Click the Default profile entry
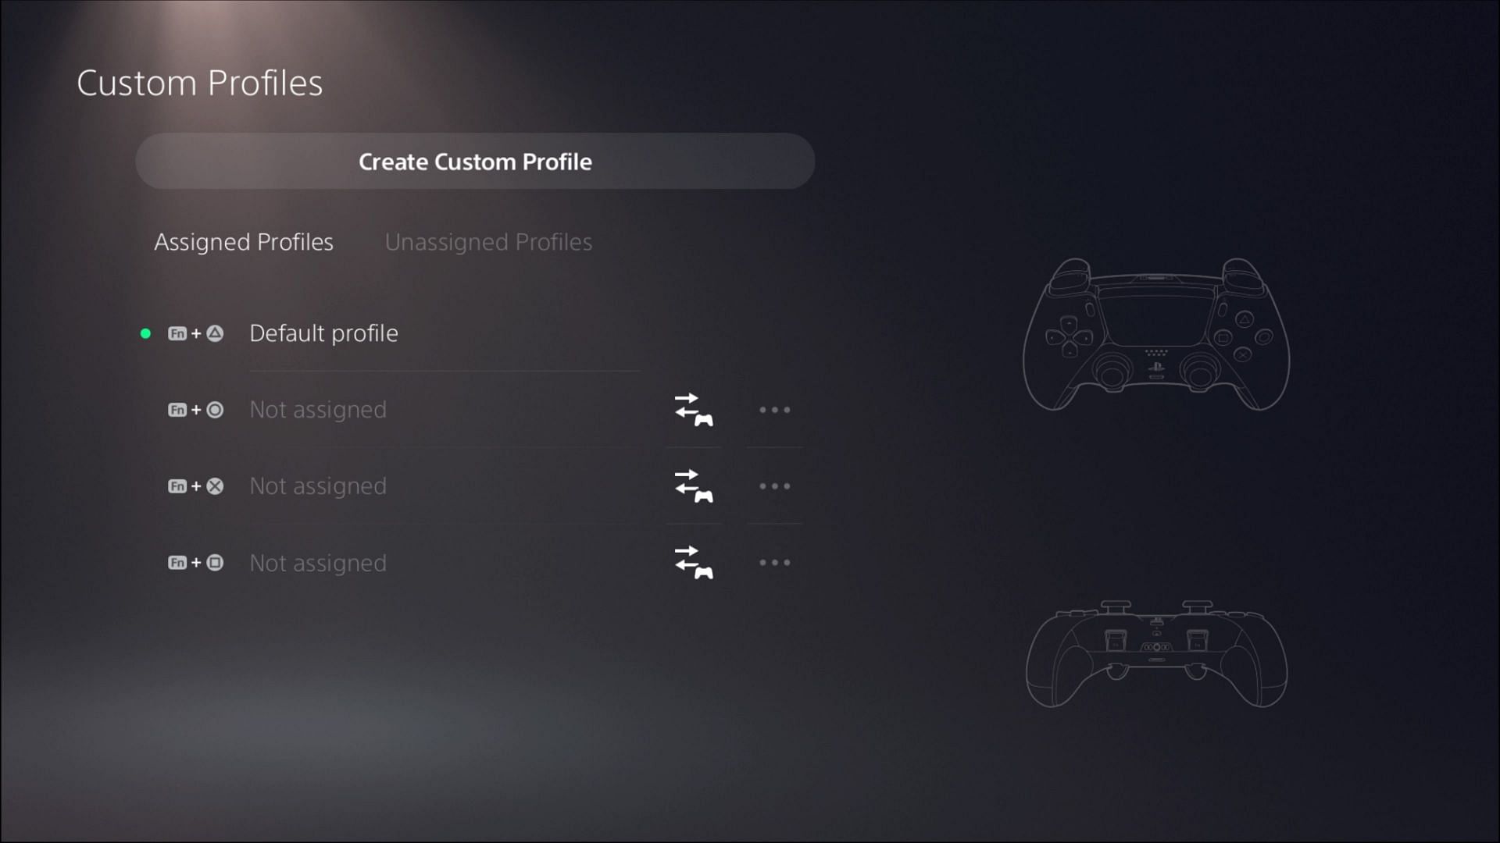The height and width of the screenshot is (843, 1500). [x=323, y=332]
